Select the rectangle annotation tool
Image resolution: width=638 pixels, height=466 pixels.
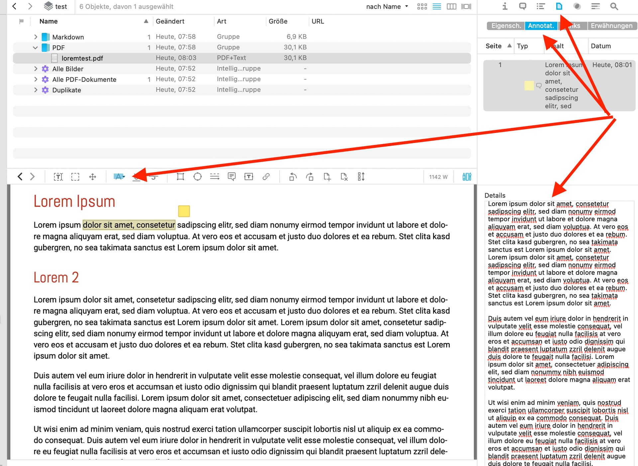[180, 176]
